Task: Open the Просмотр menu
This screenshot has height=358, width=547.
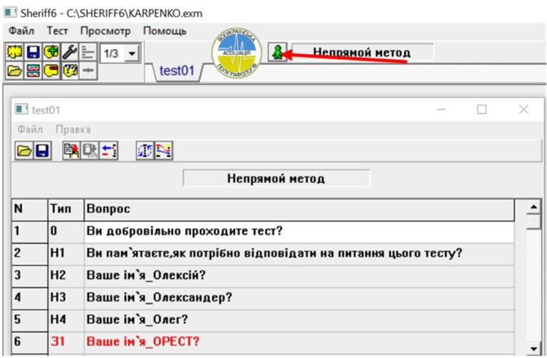Action: point(105,31)
